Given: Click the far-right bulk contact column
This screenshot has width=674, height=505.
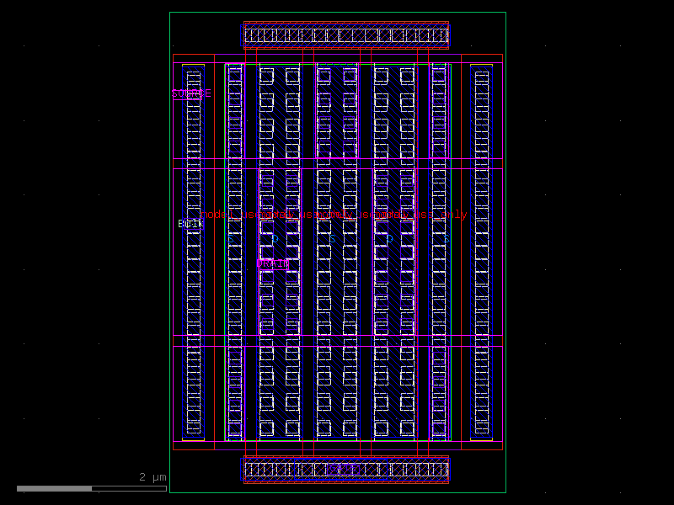Looking at the screenshot, I should [482, 252].
